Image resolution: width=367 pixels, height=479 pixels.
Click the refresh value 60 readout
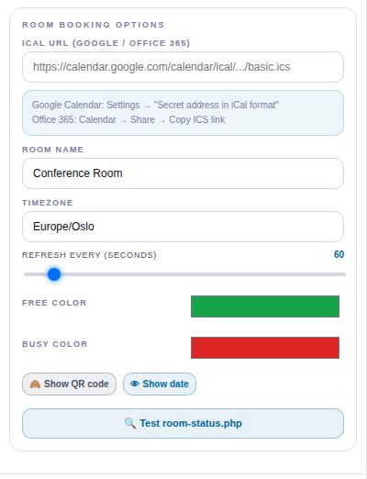pyautogui.click(x=339, y=254)
